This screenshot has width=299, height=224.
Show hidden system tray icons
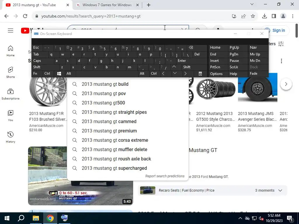(x=240, y=218)
